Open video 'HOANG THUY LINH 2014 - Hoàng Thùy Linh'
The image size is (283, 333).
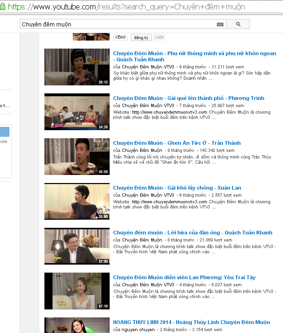191,322
